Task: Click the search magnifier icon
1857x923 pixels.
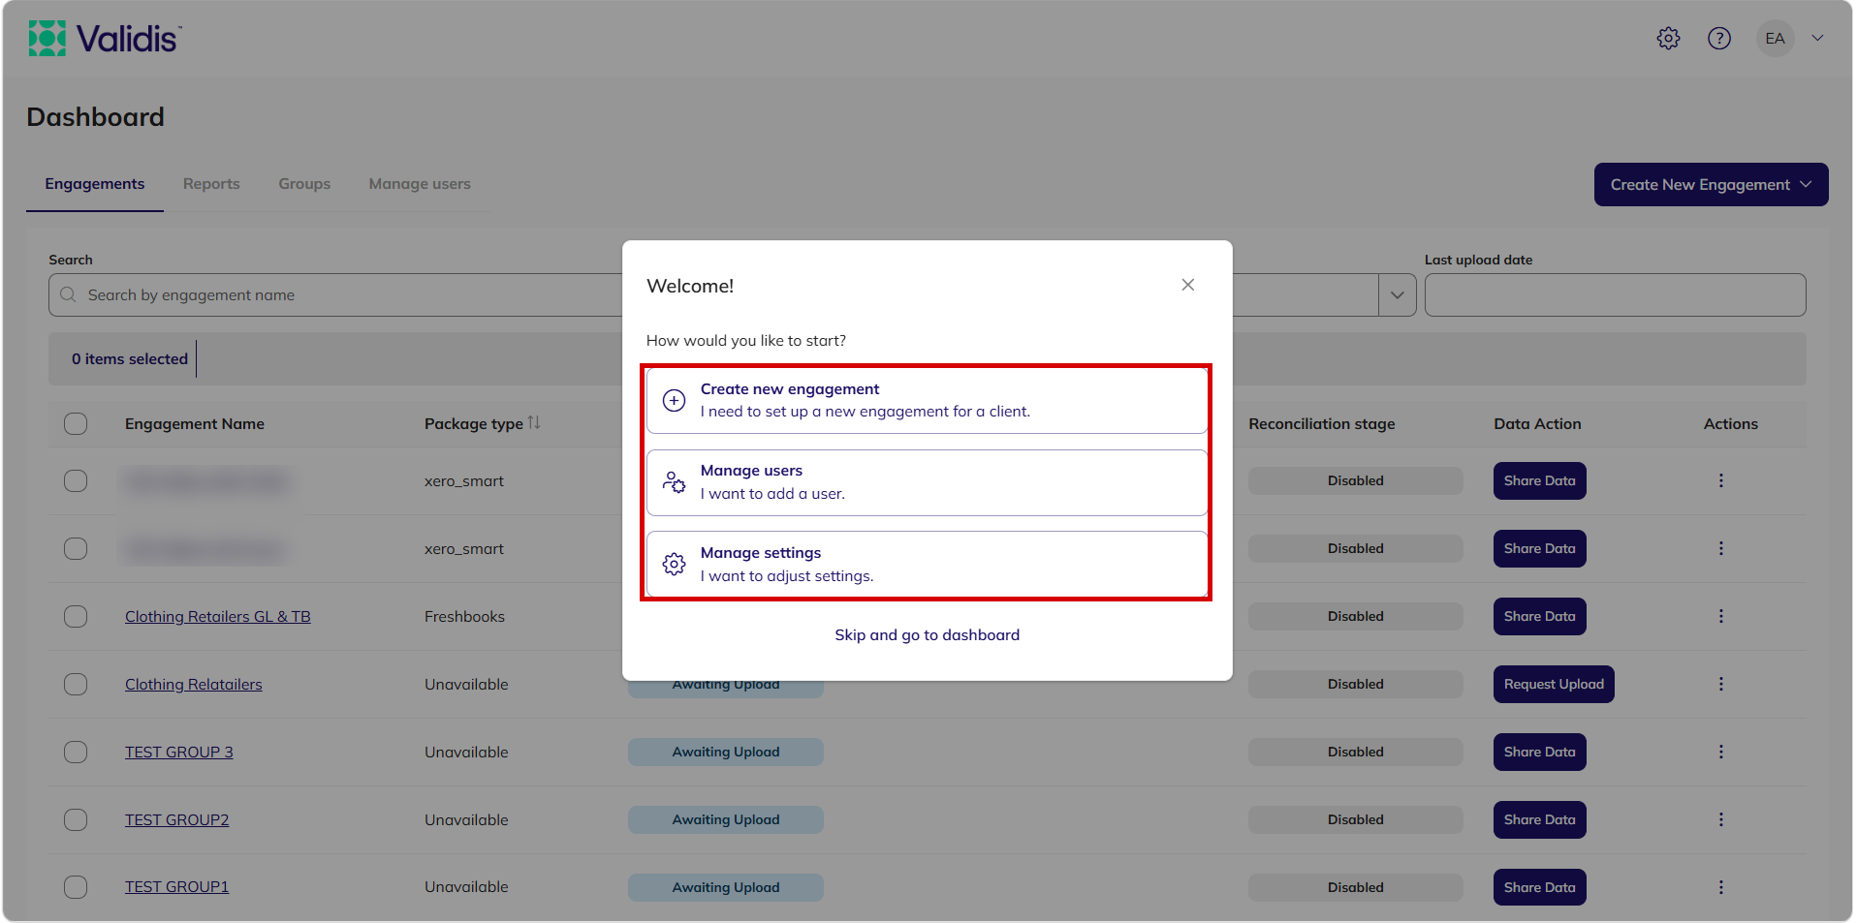Action: pyautogui.click(x=68, y=294)
